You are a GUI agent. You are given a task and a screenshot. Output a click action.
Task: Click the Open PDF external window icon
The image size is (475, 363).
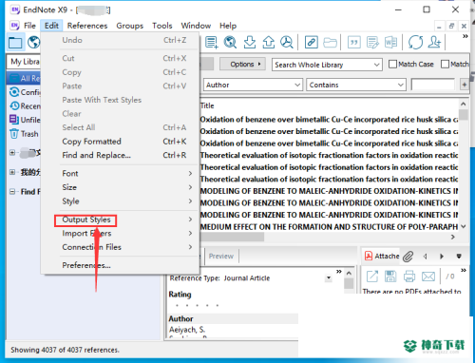point(372,277)
